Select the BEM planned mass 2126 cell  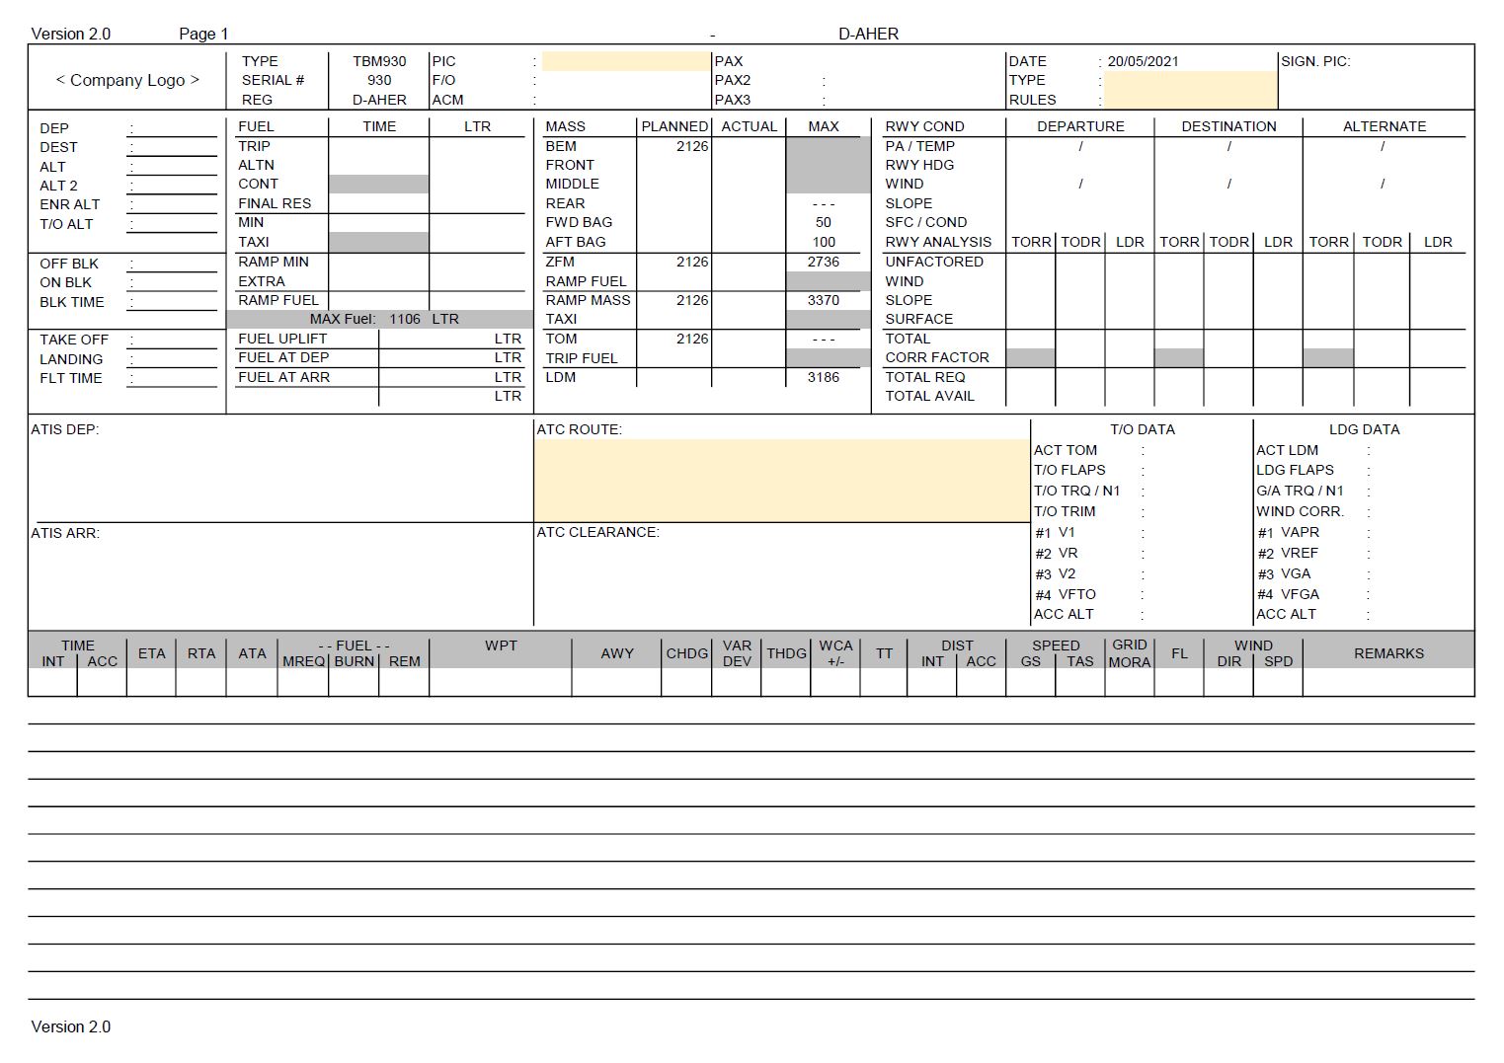click(673, 146)
